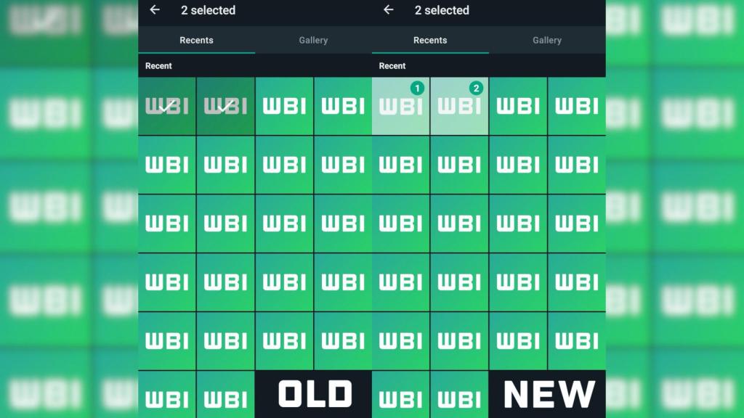Click '2 selected' text in OLD screen

pyautogui.click(x=208, y=10)
